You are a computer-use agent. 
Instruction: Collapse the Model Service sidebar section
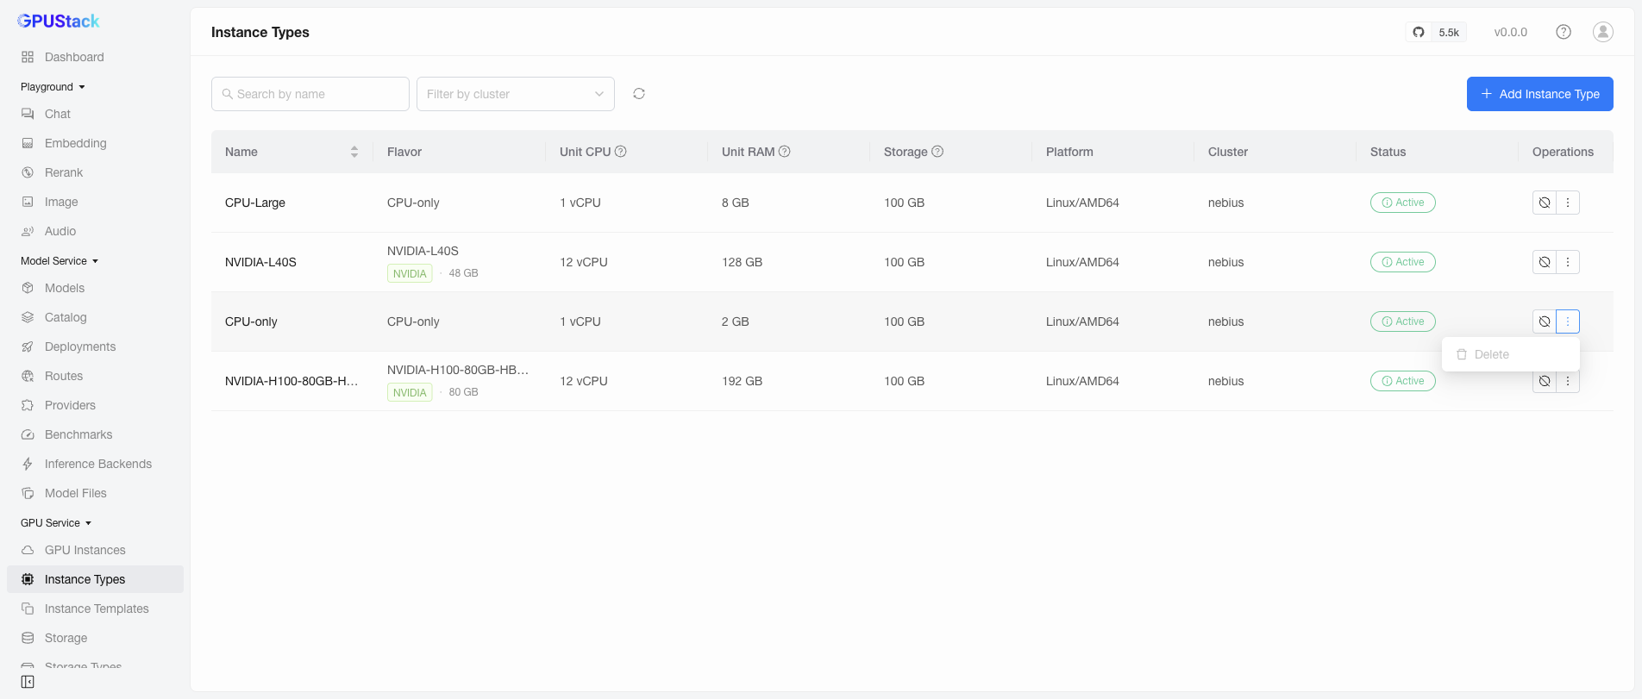[60, 261]
